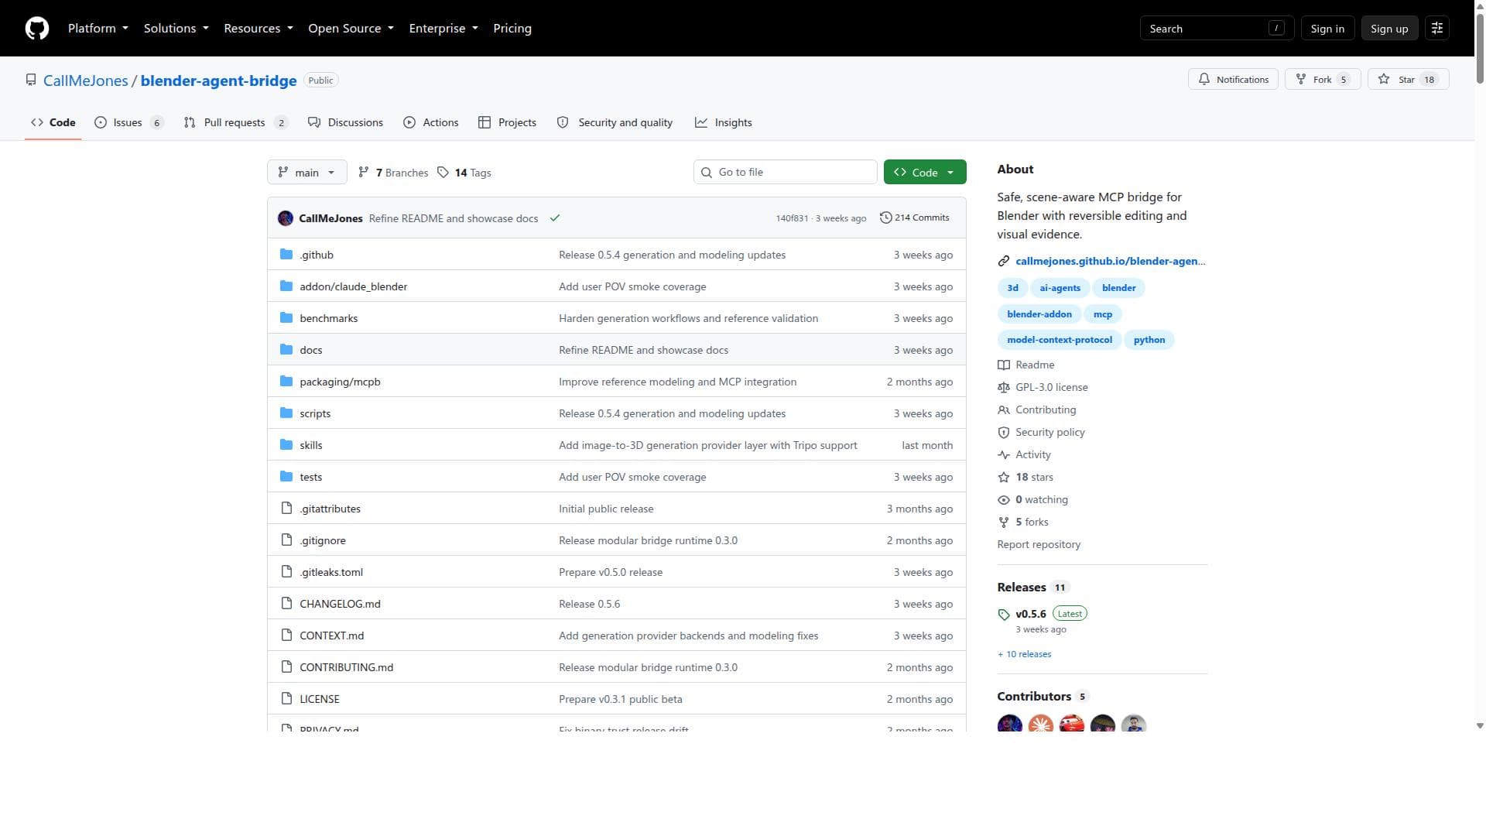The image size is (1486, 836).
Task: Click the Sign in button
Action: click(x=1327, y=29)
